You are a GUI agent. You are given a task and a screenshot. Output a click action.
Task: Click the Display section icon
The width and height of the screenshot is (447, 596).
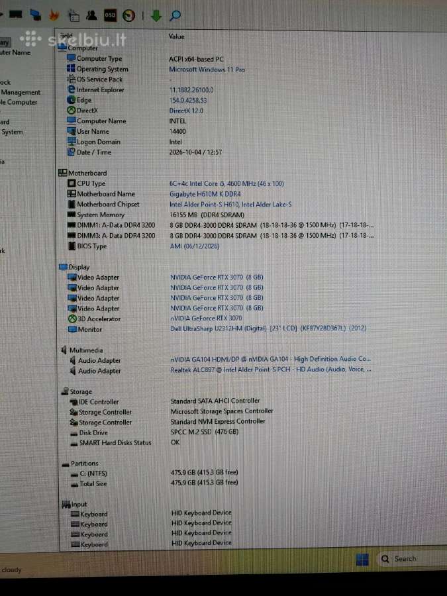coord(63,267)
